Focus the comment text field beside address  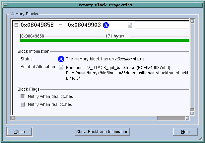(162, 25)
